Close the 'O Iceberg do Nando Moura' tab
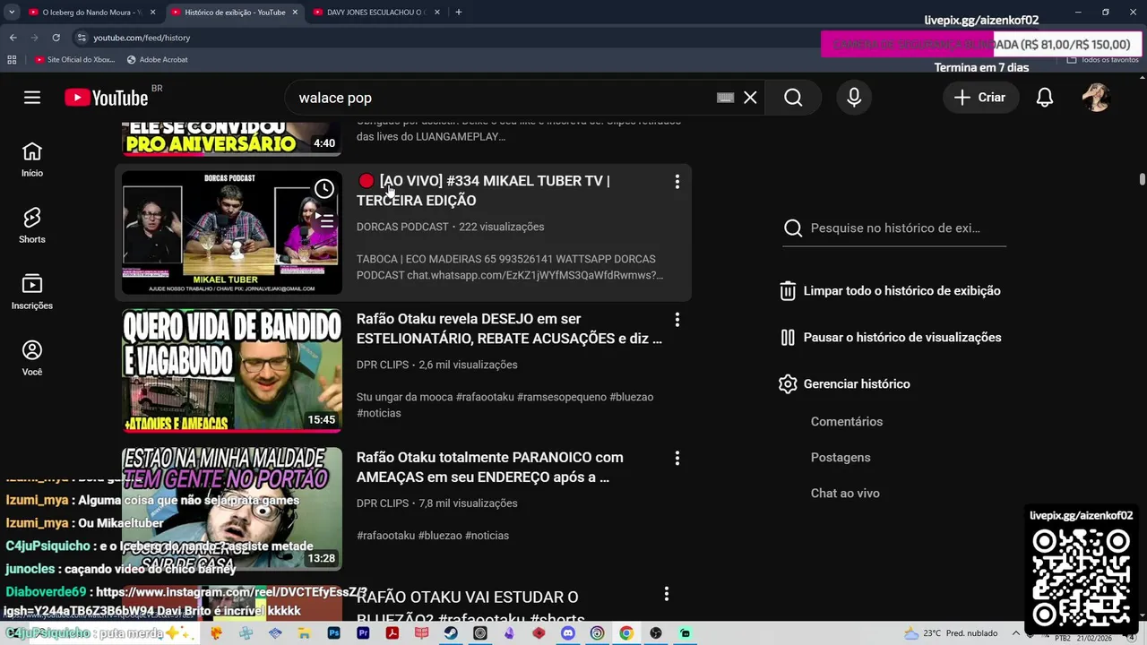 coord(152,13)
